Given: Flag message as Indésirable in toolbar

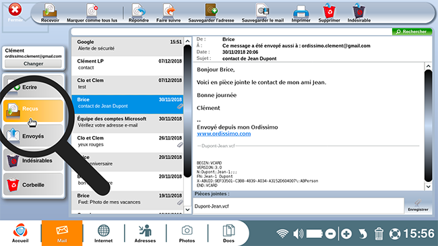Looking at the screenshot, I should tap(359, 13).
